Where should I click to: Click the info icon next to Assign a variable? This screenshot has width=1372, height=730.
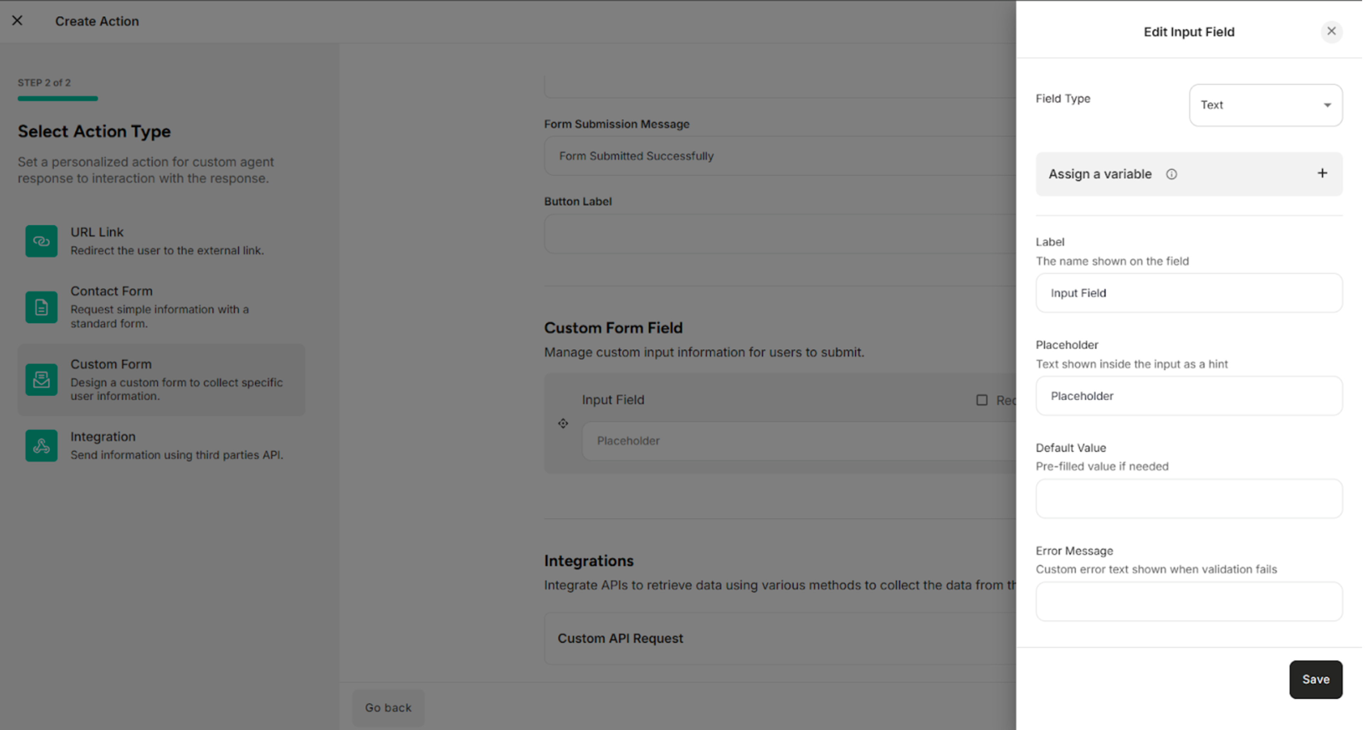1172,174
